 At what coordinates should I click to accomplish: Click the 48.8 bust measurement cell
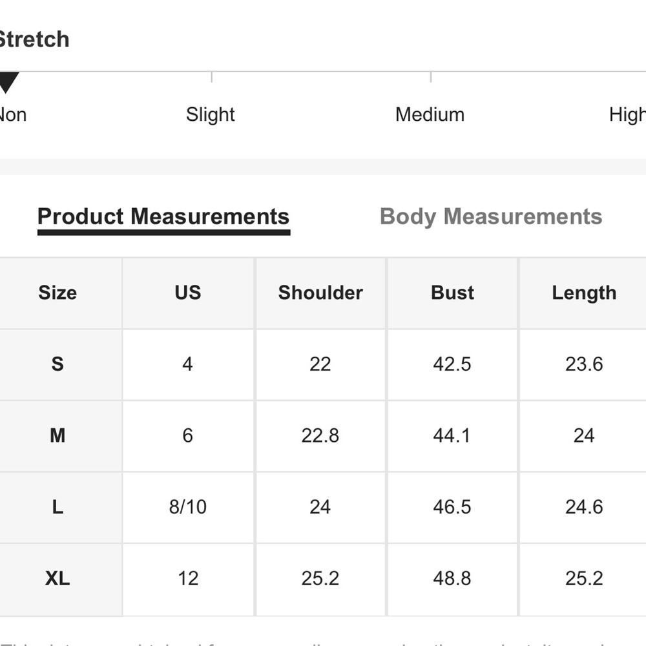[452, 578]
